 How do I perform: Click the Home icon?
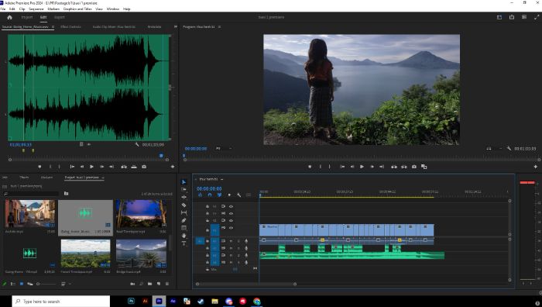click(9, 17)
